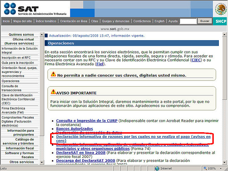Click the www.sat.gob.mx address text
The image size is (228, 171).
click(x=115, y=29)
